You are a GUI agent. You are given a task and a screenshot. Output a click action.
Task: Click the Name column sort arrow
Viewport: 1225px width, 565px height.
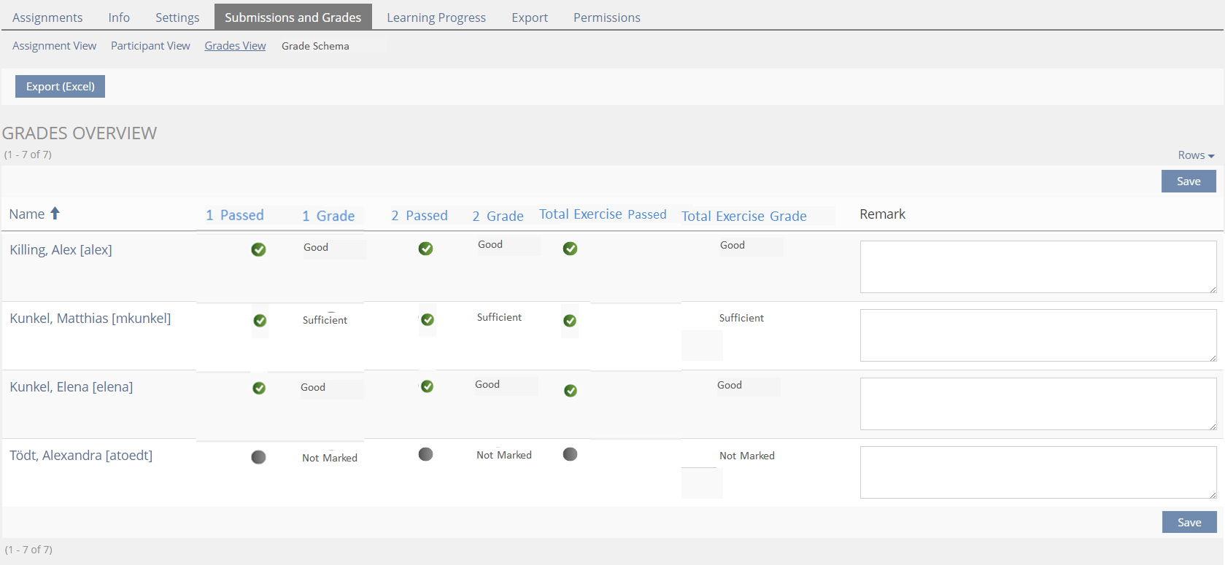[x=55, y=214]
